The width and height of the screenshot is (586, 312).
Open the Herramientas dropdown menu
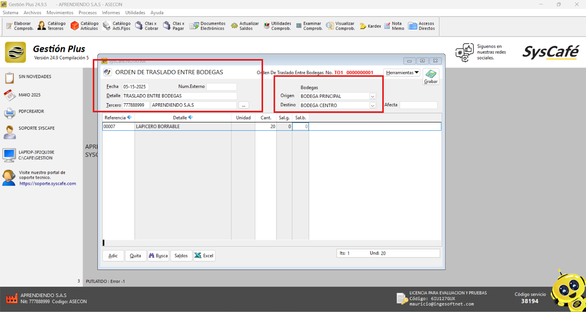(402, 73)
